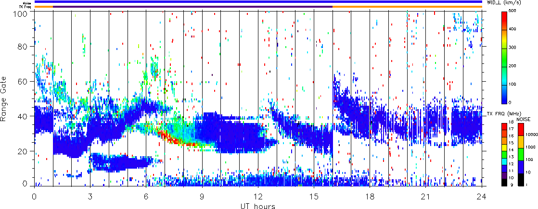
Task: Click the WID⊥ gradient colorbar
Action: point(504,57)
